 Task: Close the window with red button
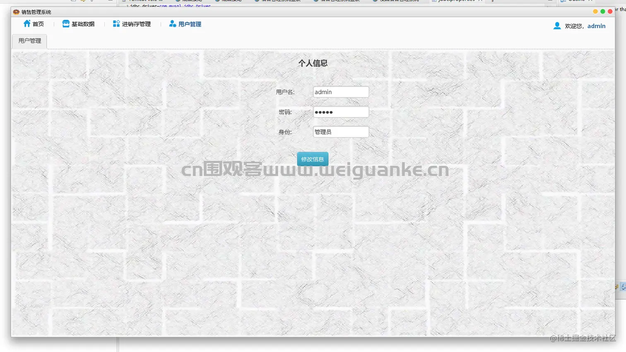coord(610,12)
